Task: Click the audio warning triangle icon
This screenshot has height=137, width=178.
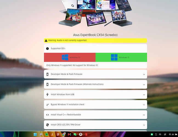Action: point(46,41)
